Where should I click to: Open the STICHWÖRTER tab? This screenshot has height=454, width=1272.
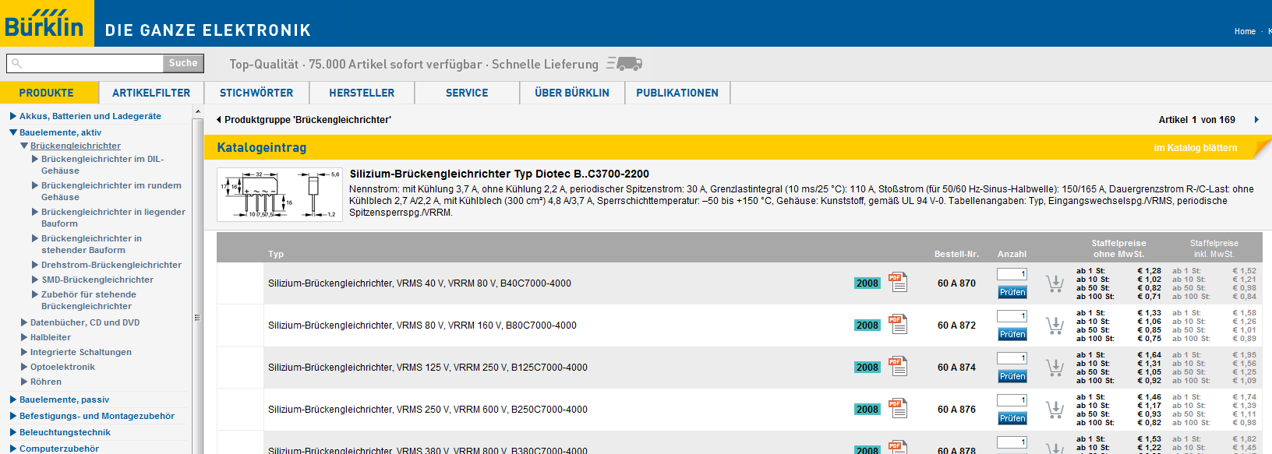[x=256, y=93]
